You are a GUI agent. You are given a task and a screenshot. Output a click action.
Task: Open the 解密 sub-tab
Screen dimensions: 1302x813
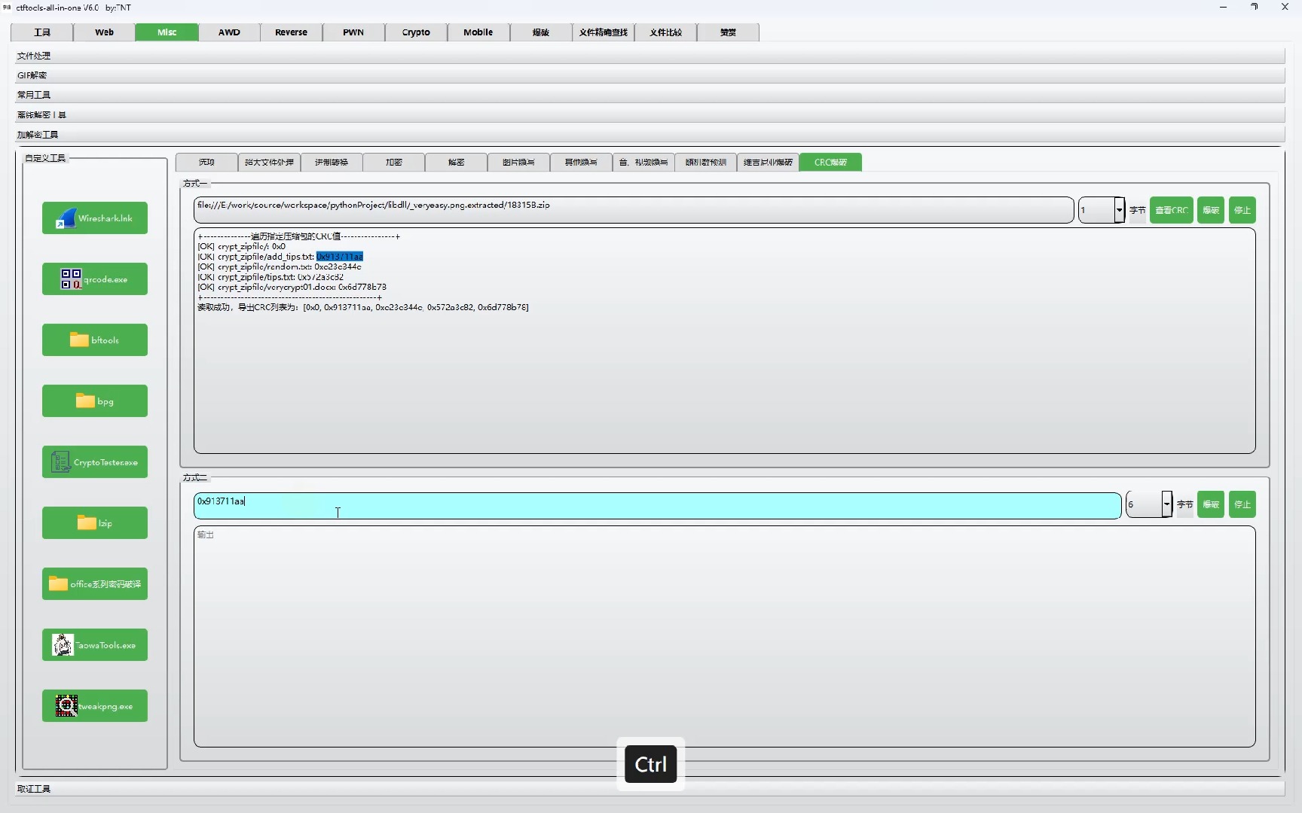point(457,162)
